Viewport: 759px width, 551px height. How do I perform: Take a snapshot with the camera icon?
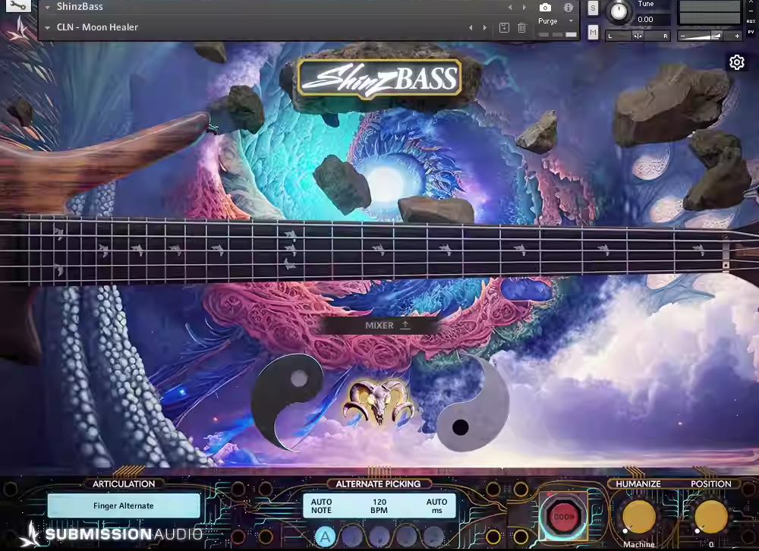click(545, 8)
